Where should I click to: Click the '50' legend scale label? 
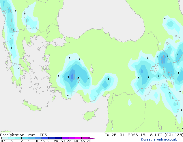coord(89,141)
